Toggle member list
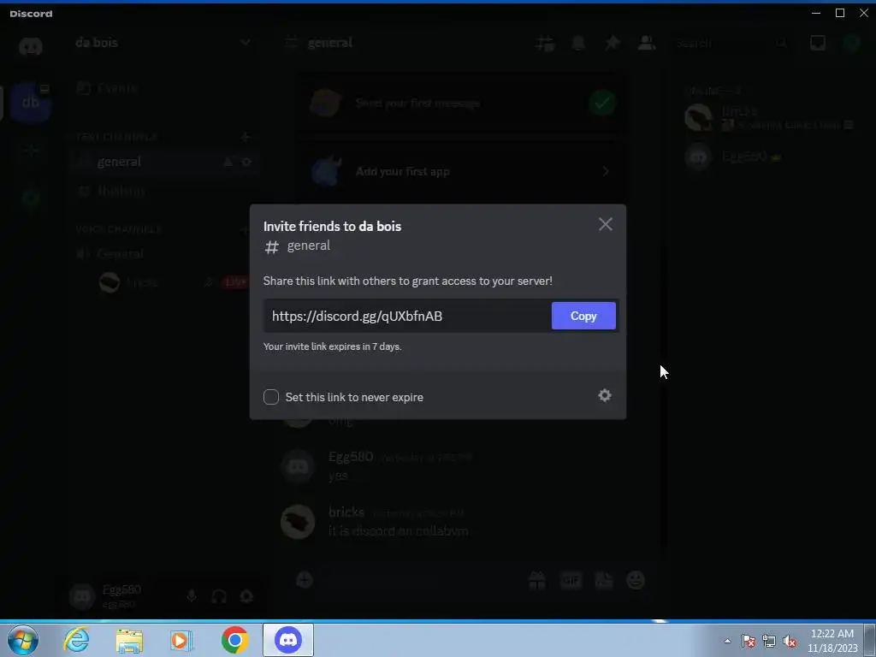Screen dimensions: 876x657 tap(647, 43)
